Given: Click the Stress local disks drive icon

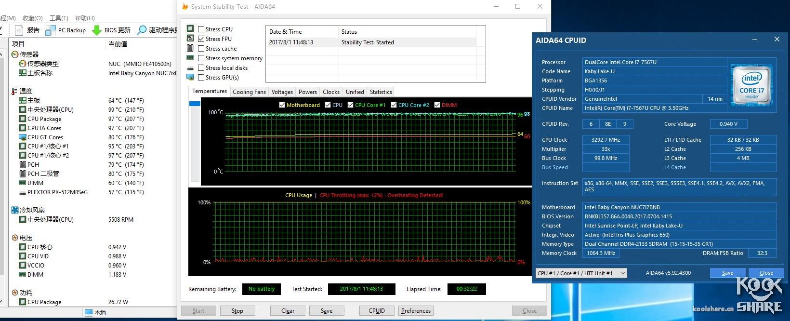Looking at the screenshot, I should 190,68.
